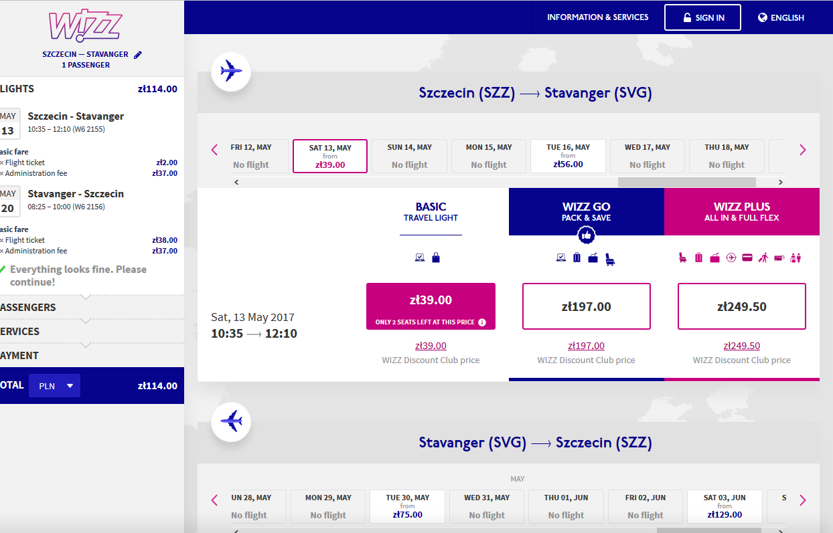Open the PLN currency dropdown
Image resolution: width=833 pixels, height=533 pixels.
[54, 386]
